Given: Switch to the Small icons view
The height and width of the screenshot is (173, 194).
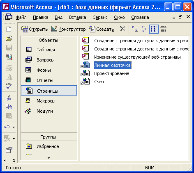Looking at the screenshot, I should 145,29.
